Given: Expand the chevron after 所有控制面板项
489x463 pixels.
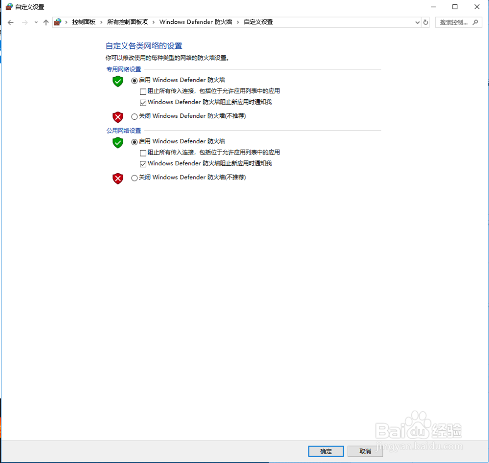Looking at the screenshot, I should (x=154, y=22).
